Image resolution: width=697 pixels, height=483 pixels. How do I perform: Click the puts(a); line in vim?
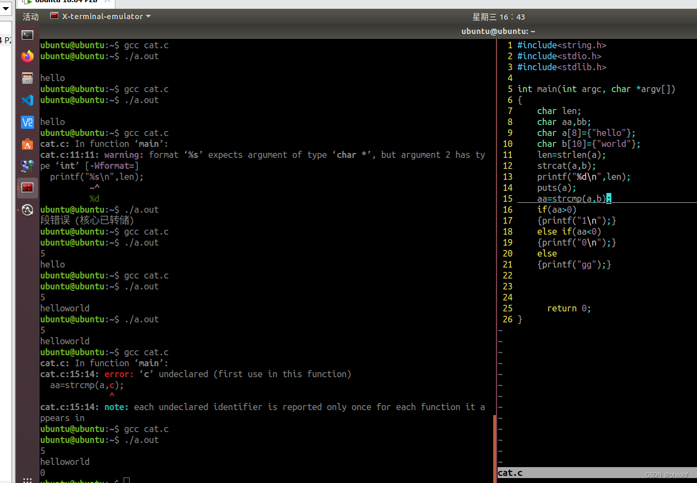point(557,187)
